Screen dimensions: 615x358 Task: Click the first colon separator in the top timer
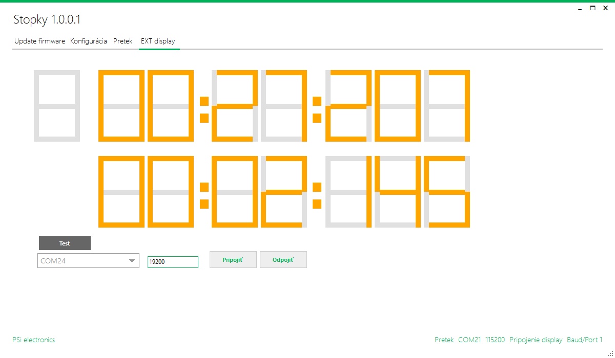(x=204, y=109)
